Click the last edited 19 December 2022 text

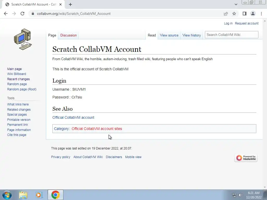[x=92, y=148]
